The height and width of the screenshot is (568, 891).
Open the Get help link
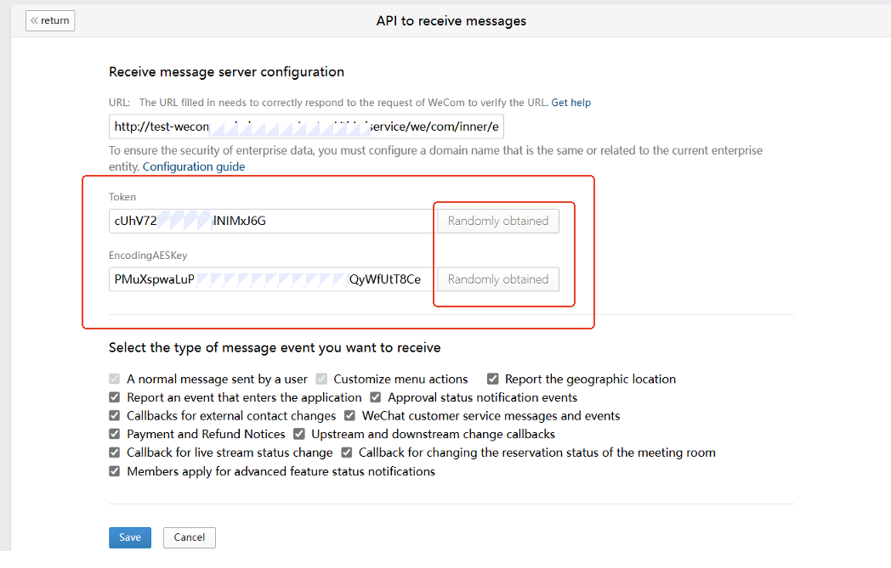point(570,103)
